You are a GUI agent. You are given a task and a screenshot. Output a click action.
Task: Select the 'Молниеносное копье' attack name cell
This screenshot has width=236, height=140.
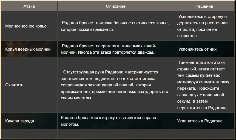coord(26,26)
